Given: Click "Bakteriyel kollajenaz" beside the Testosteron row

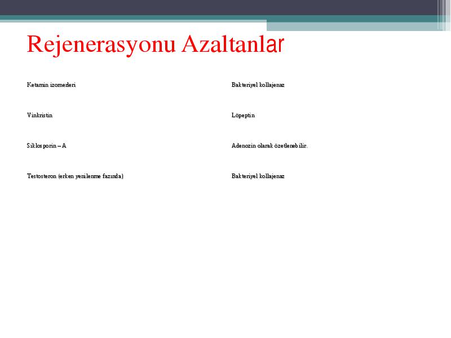Looking at the screenshot, I should [258, 176].
